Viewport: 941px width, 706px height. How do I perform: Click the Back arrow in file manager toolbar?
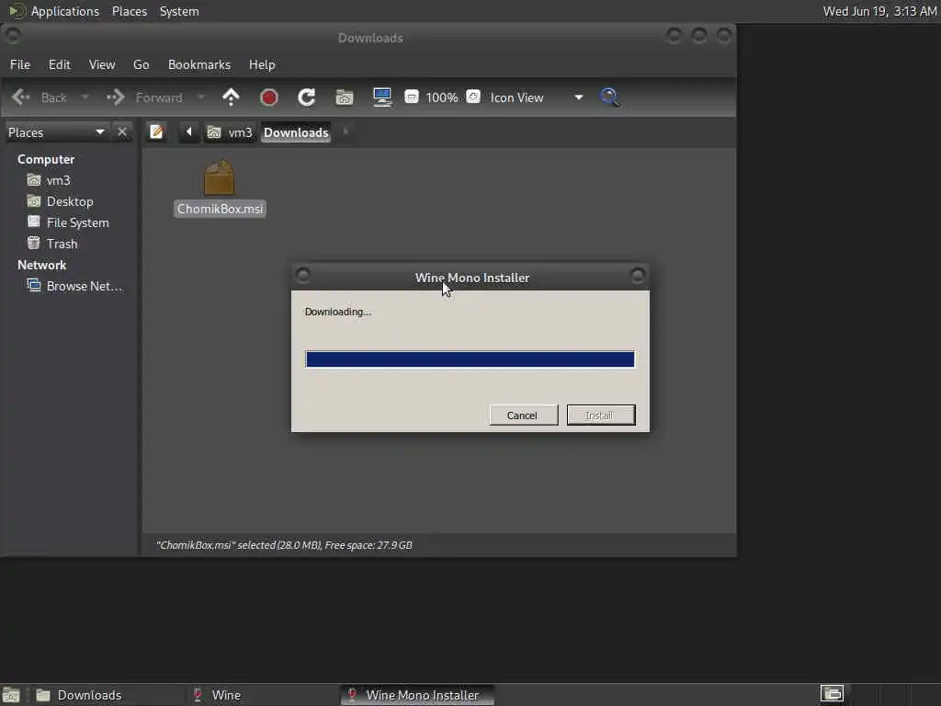[x=20, y=97]
